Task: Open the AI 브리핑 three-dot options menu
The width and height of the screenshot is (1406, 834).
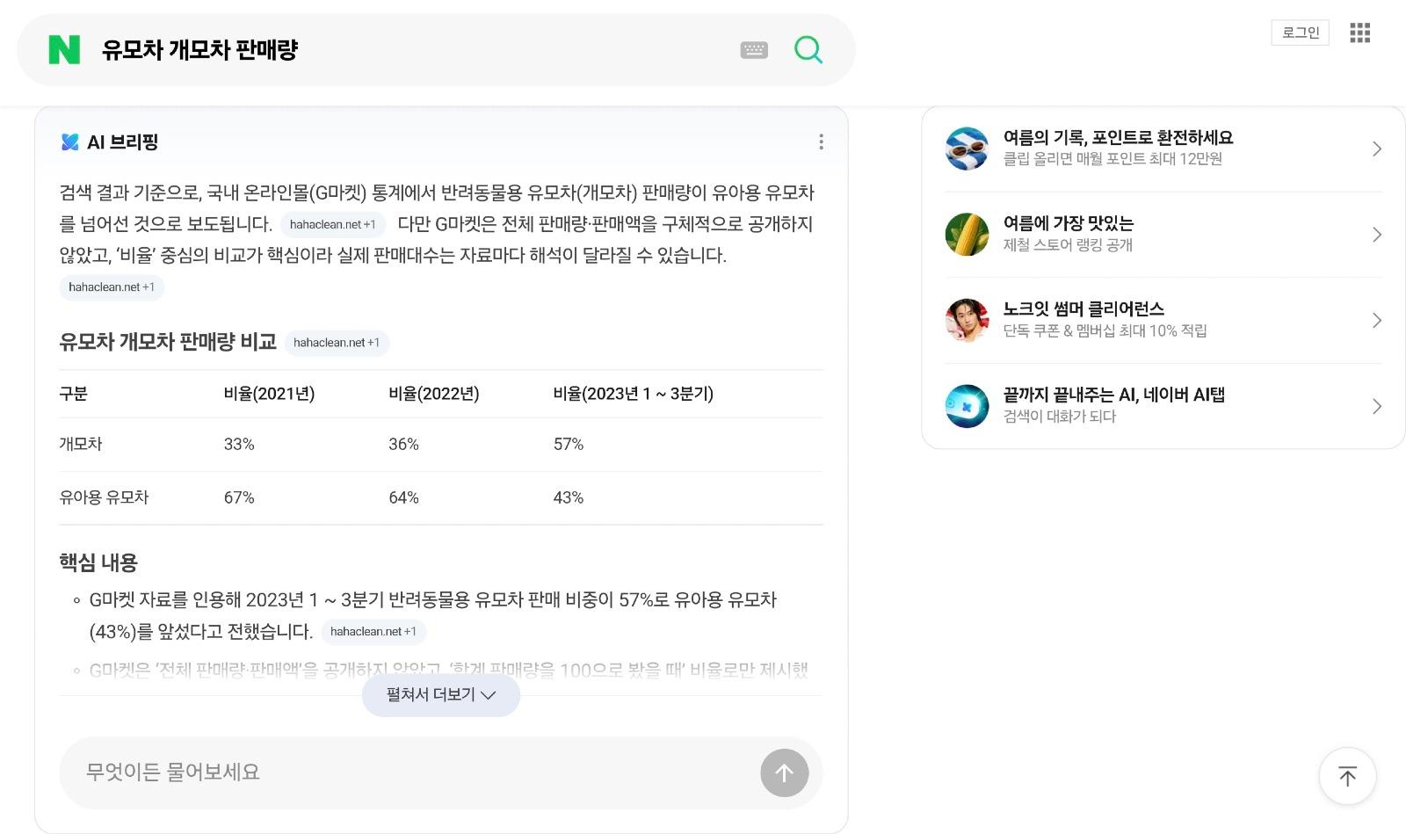Action: point(821,141)
